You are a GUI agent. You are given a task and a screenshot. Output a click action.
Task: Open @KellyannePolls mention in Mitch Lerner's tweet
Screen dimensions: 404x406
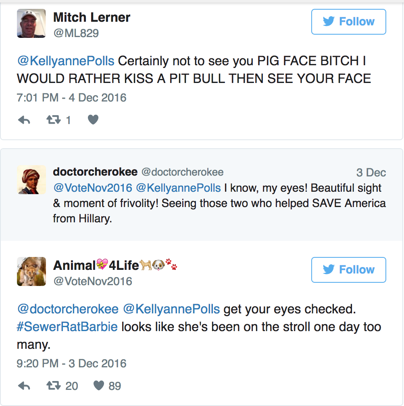click(x=66, y=61)
